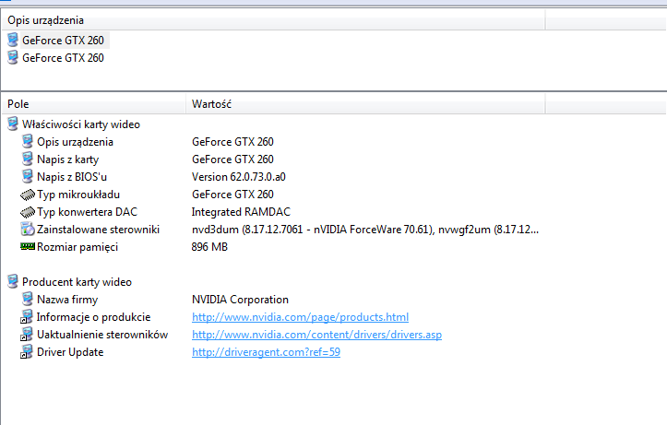Click the Integrated RAMDAC value
The width and height of the screenshot is (667, 425).
[241, 212]
